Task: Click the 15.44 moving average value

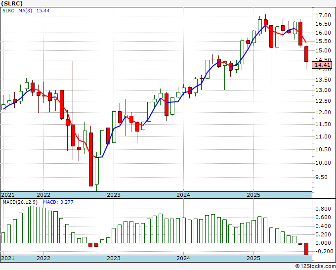Action: 43,11
